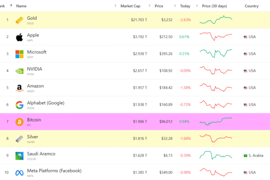
Task: Sort table by Name column arrows
Action: 115,6
